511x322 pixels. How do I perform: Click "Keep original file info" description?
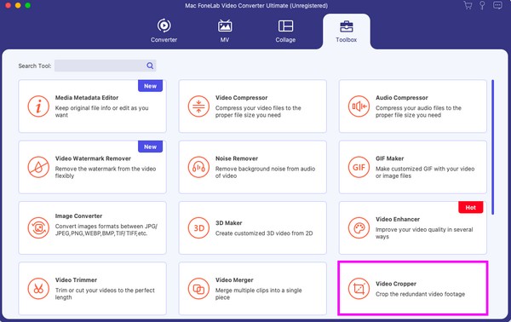(x=101, y=112)
